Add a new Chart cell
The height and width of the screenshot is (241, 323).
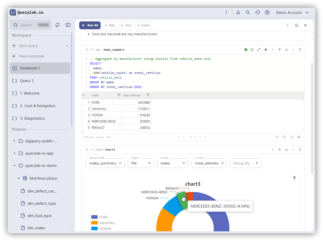143,25
